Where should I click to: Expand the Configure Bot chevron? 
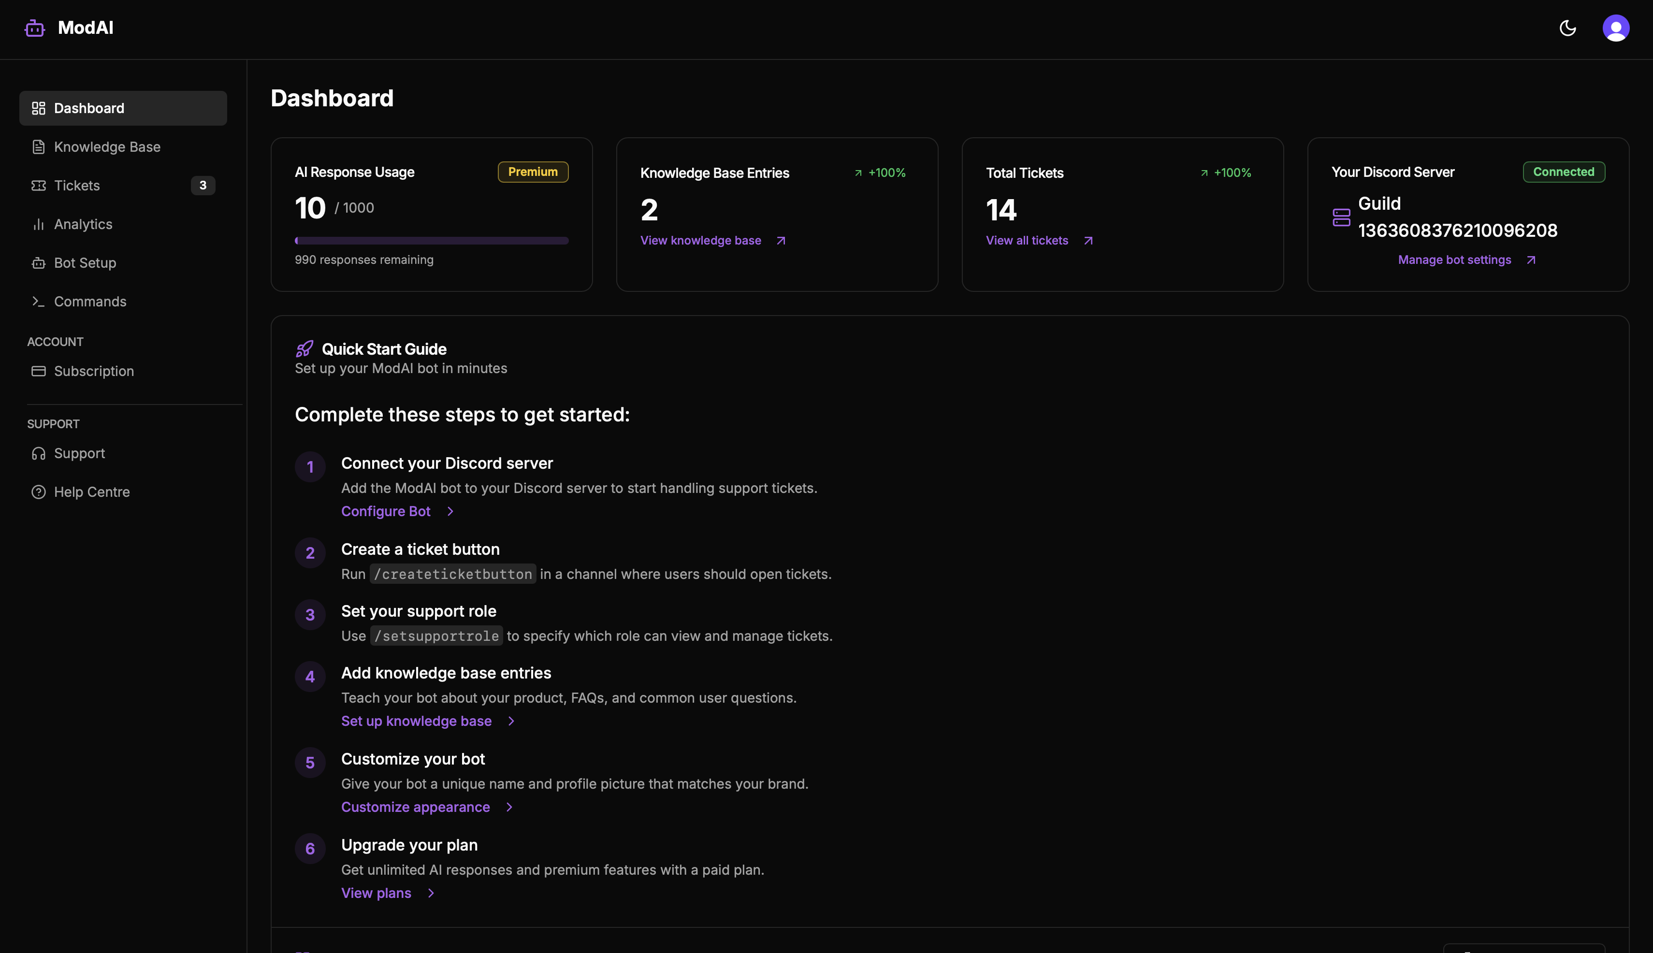click(450, 511)
